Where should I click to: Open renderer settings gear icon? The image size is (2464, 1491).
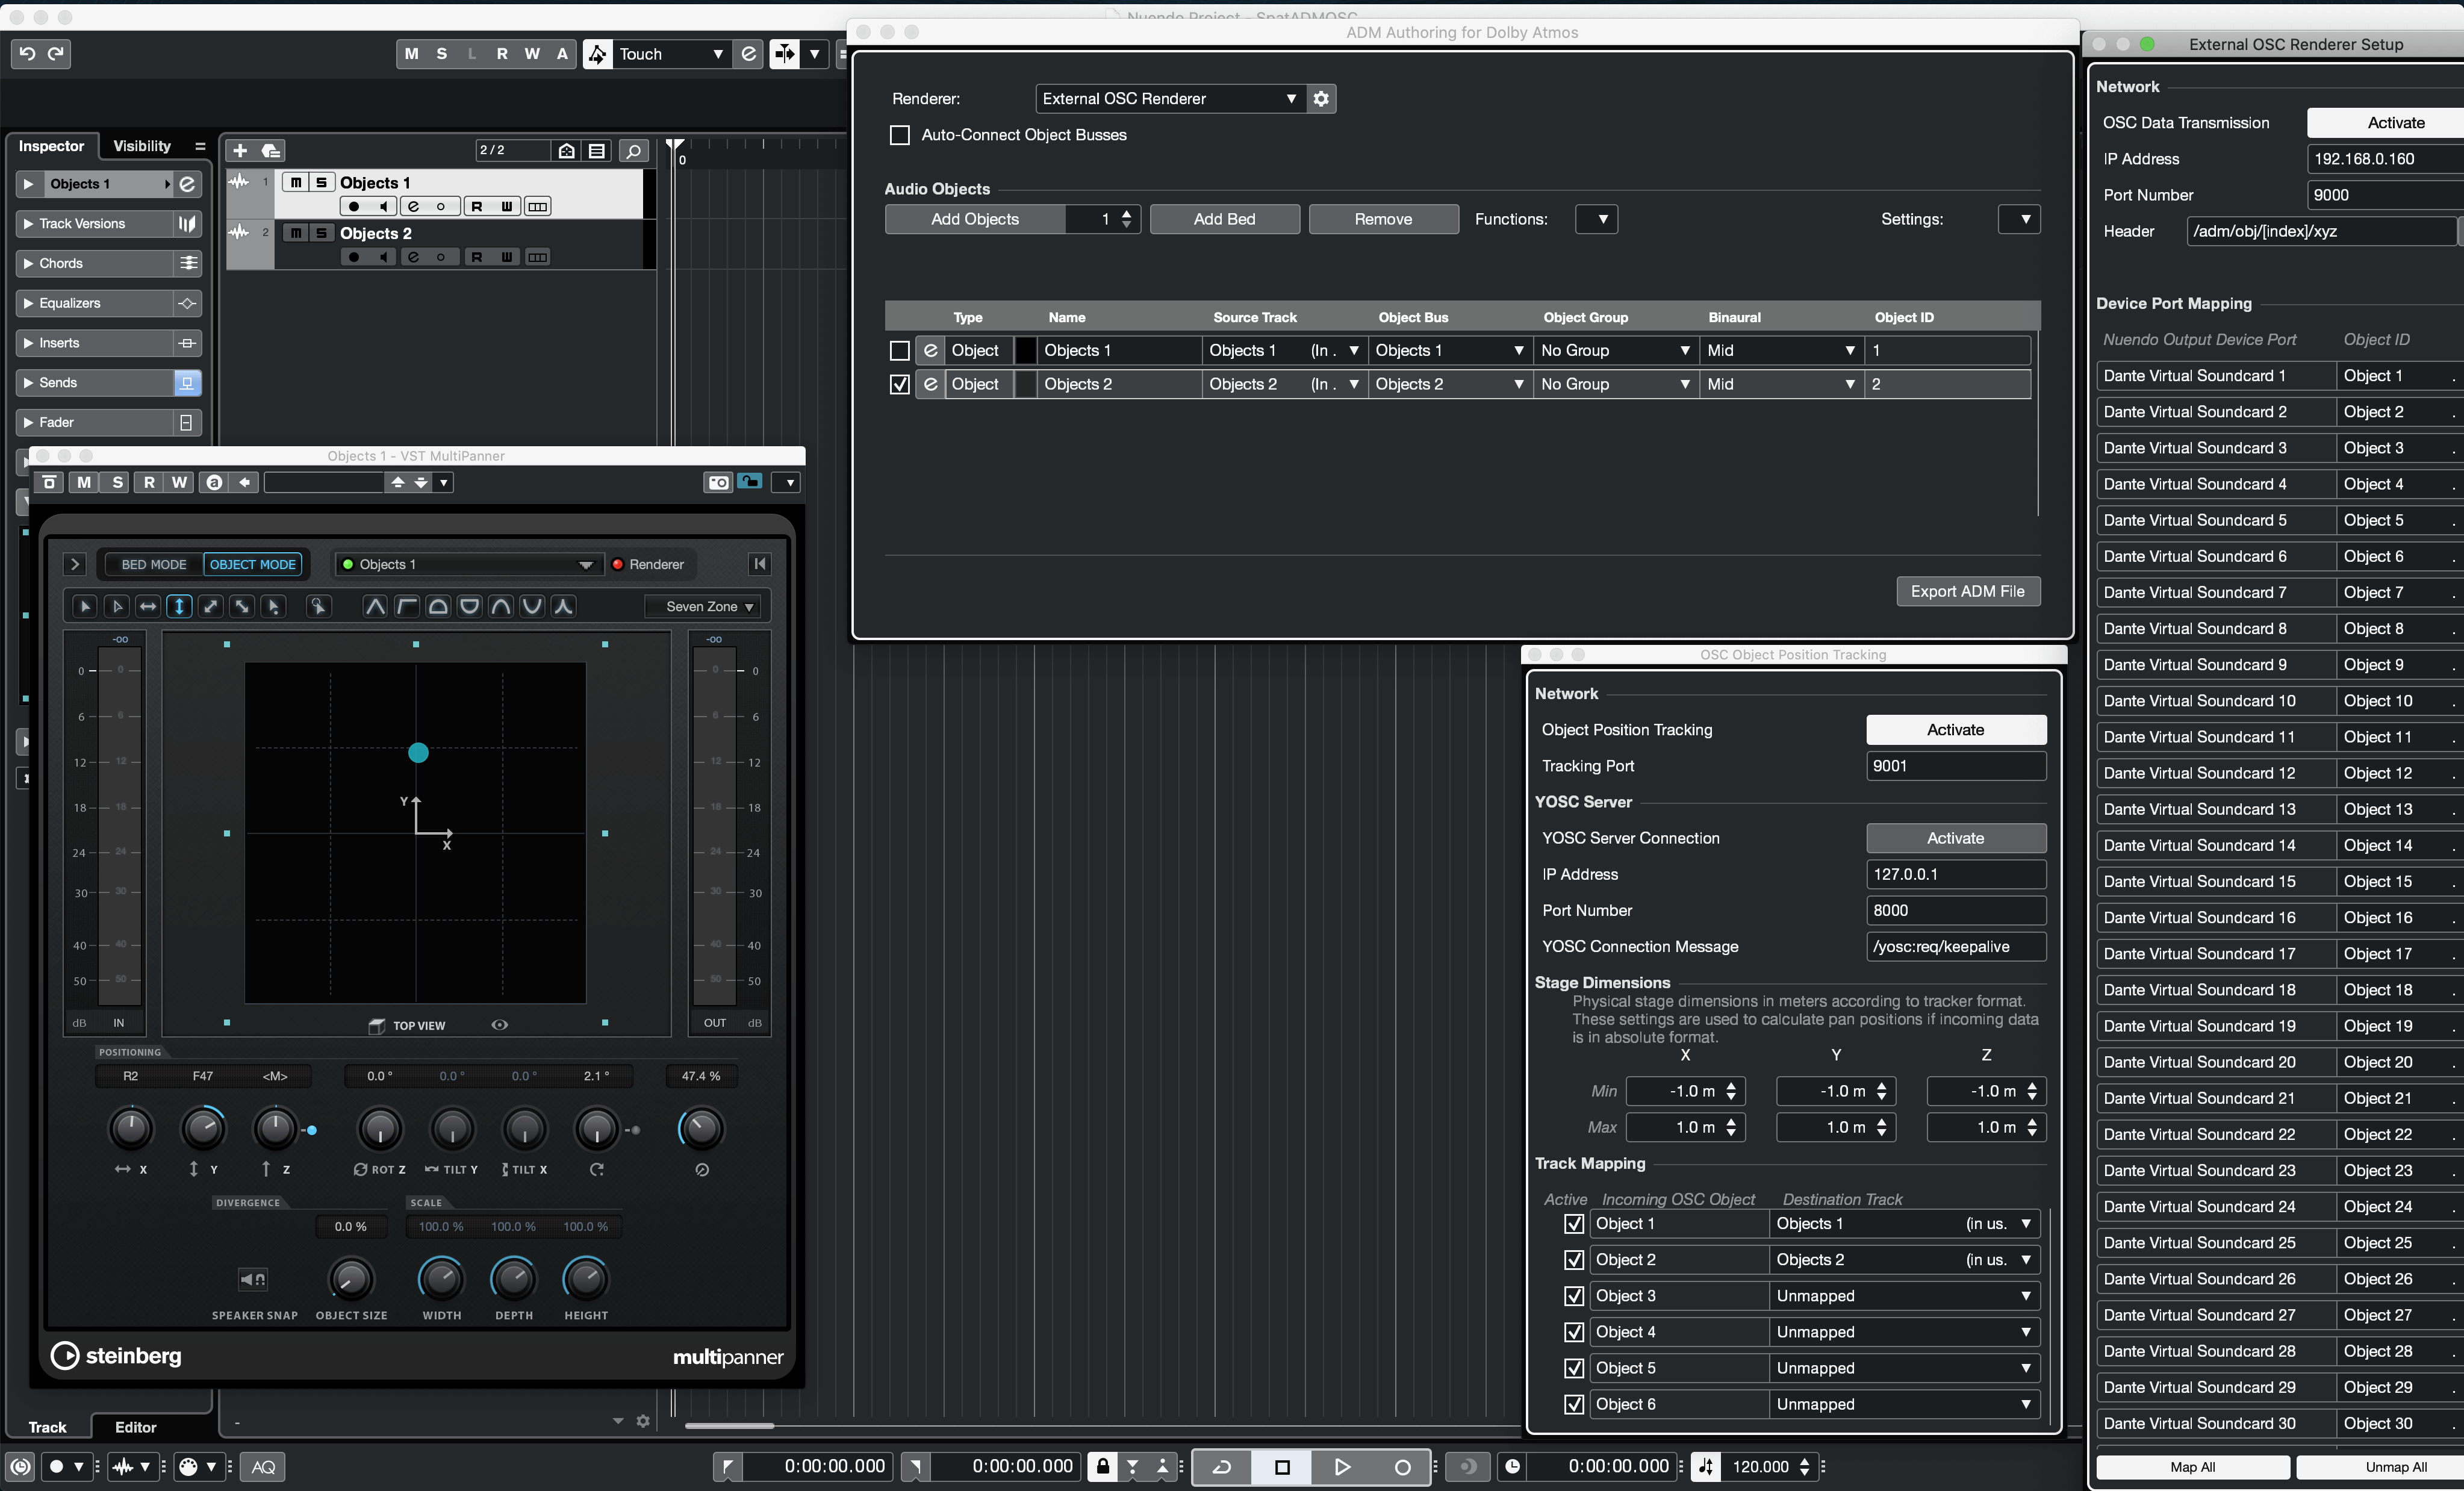click(x=1321, y=98)
